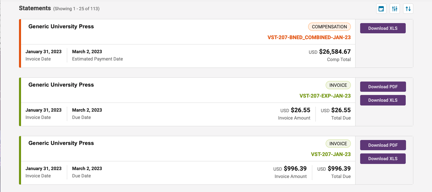Download XLS for the compensation statement
The width and height of the screenshot is (432, 192).
point(383,28)
